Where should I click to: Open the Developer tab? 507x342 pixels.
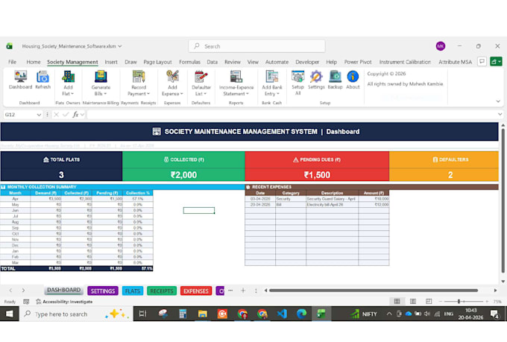(x=307, y=62)
